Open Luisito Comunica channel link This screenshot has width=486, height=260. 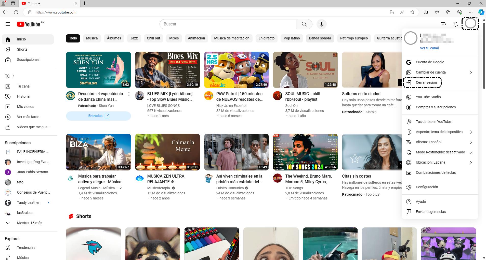pos(230,188)
